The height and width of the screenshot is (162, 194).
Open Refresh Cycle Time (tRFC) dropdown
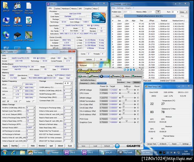[34, 111]
